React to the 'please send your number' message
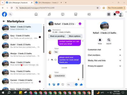This screenshot has height=95, width=127. [56, 60]
